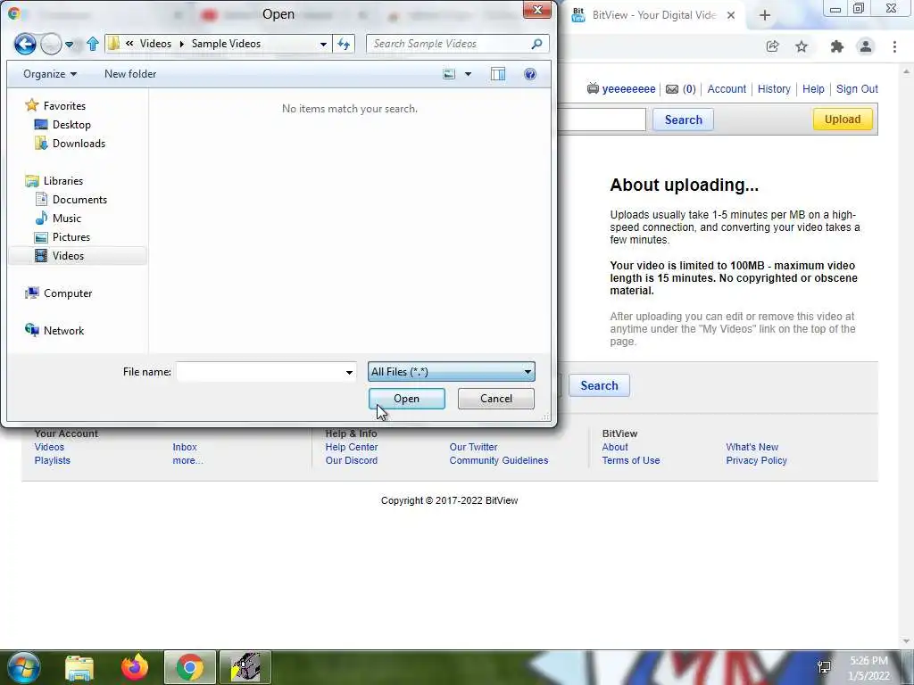This screenshot has width=914, height=685.
Task: Close the BitView browser tab
Action: point(731,16)
